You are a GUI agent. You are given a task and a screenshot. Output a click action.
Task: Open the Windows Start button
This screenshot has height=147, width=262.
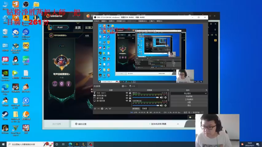coord(3,144)
